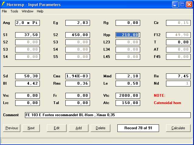Click the red Catenoidal horn note
194x145 pixels.
168,103
